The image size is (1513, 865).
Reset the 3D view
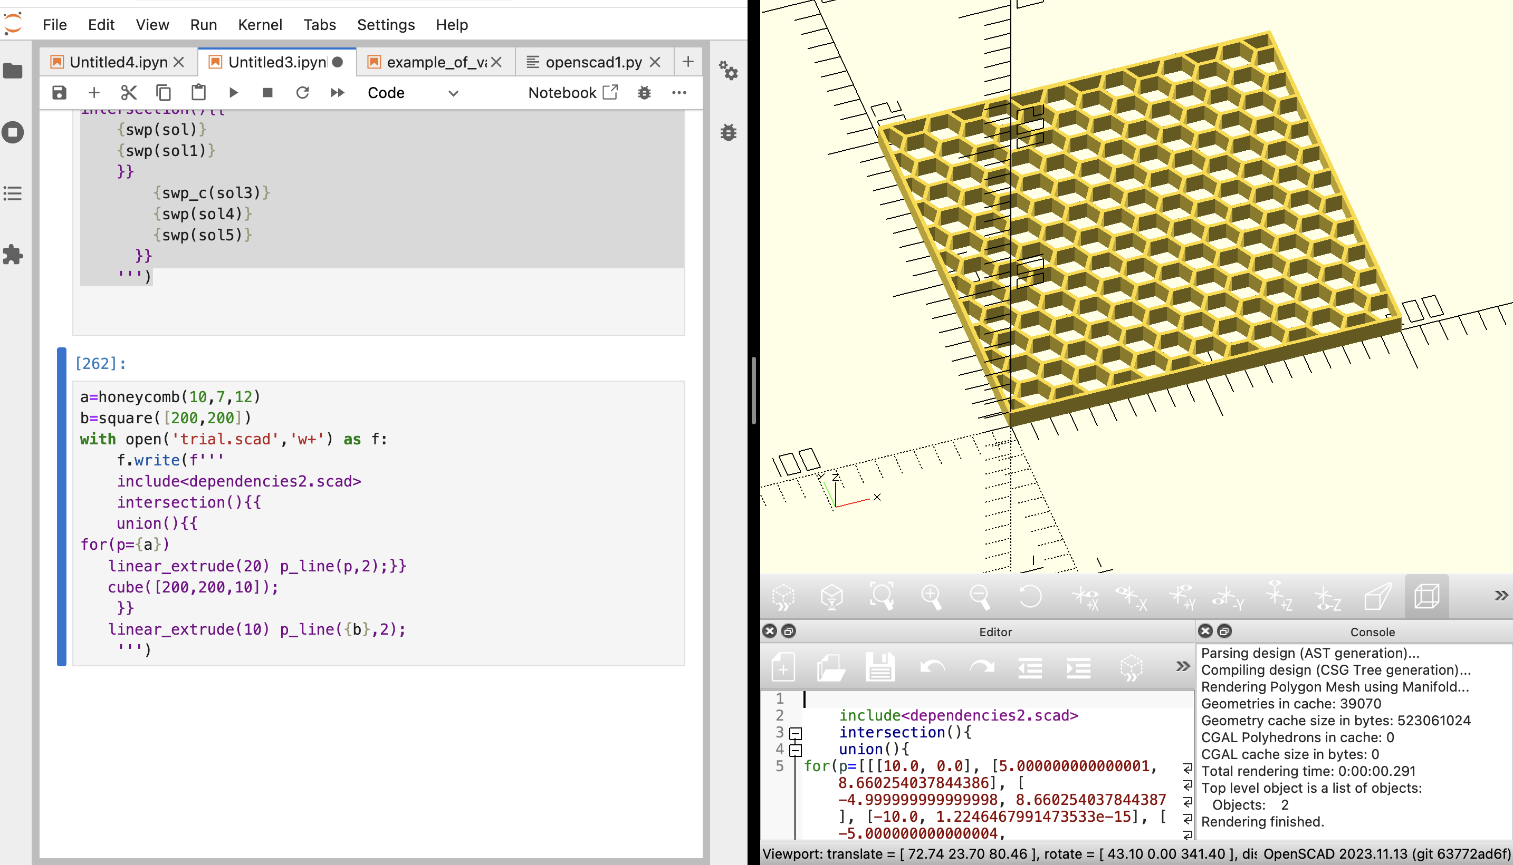tap(1030, 596)
